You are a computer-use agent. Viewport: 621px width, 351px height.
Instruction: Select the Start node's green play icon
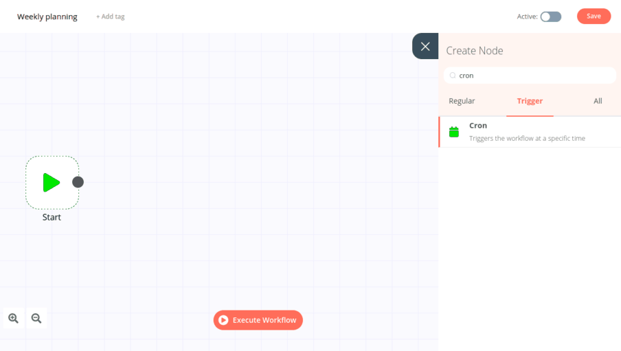[52, 182]
